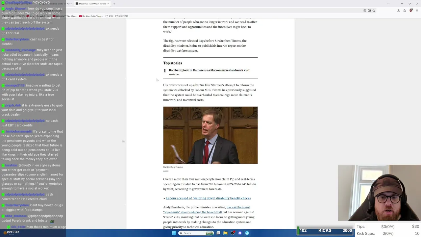Switch to 'More than 100,000 get benefits' tab
Screen dimensions: 421x237
[x=92, y=4]
